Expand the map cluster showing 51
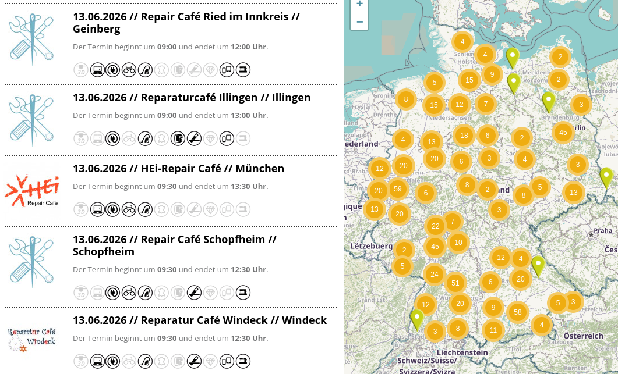618x374 pixels. pyautogui.click(x=455, y=283)
